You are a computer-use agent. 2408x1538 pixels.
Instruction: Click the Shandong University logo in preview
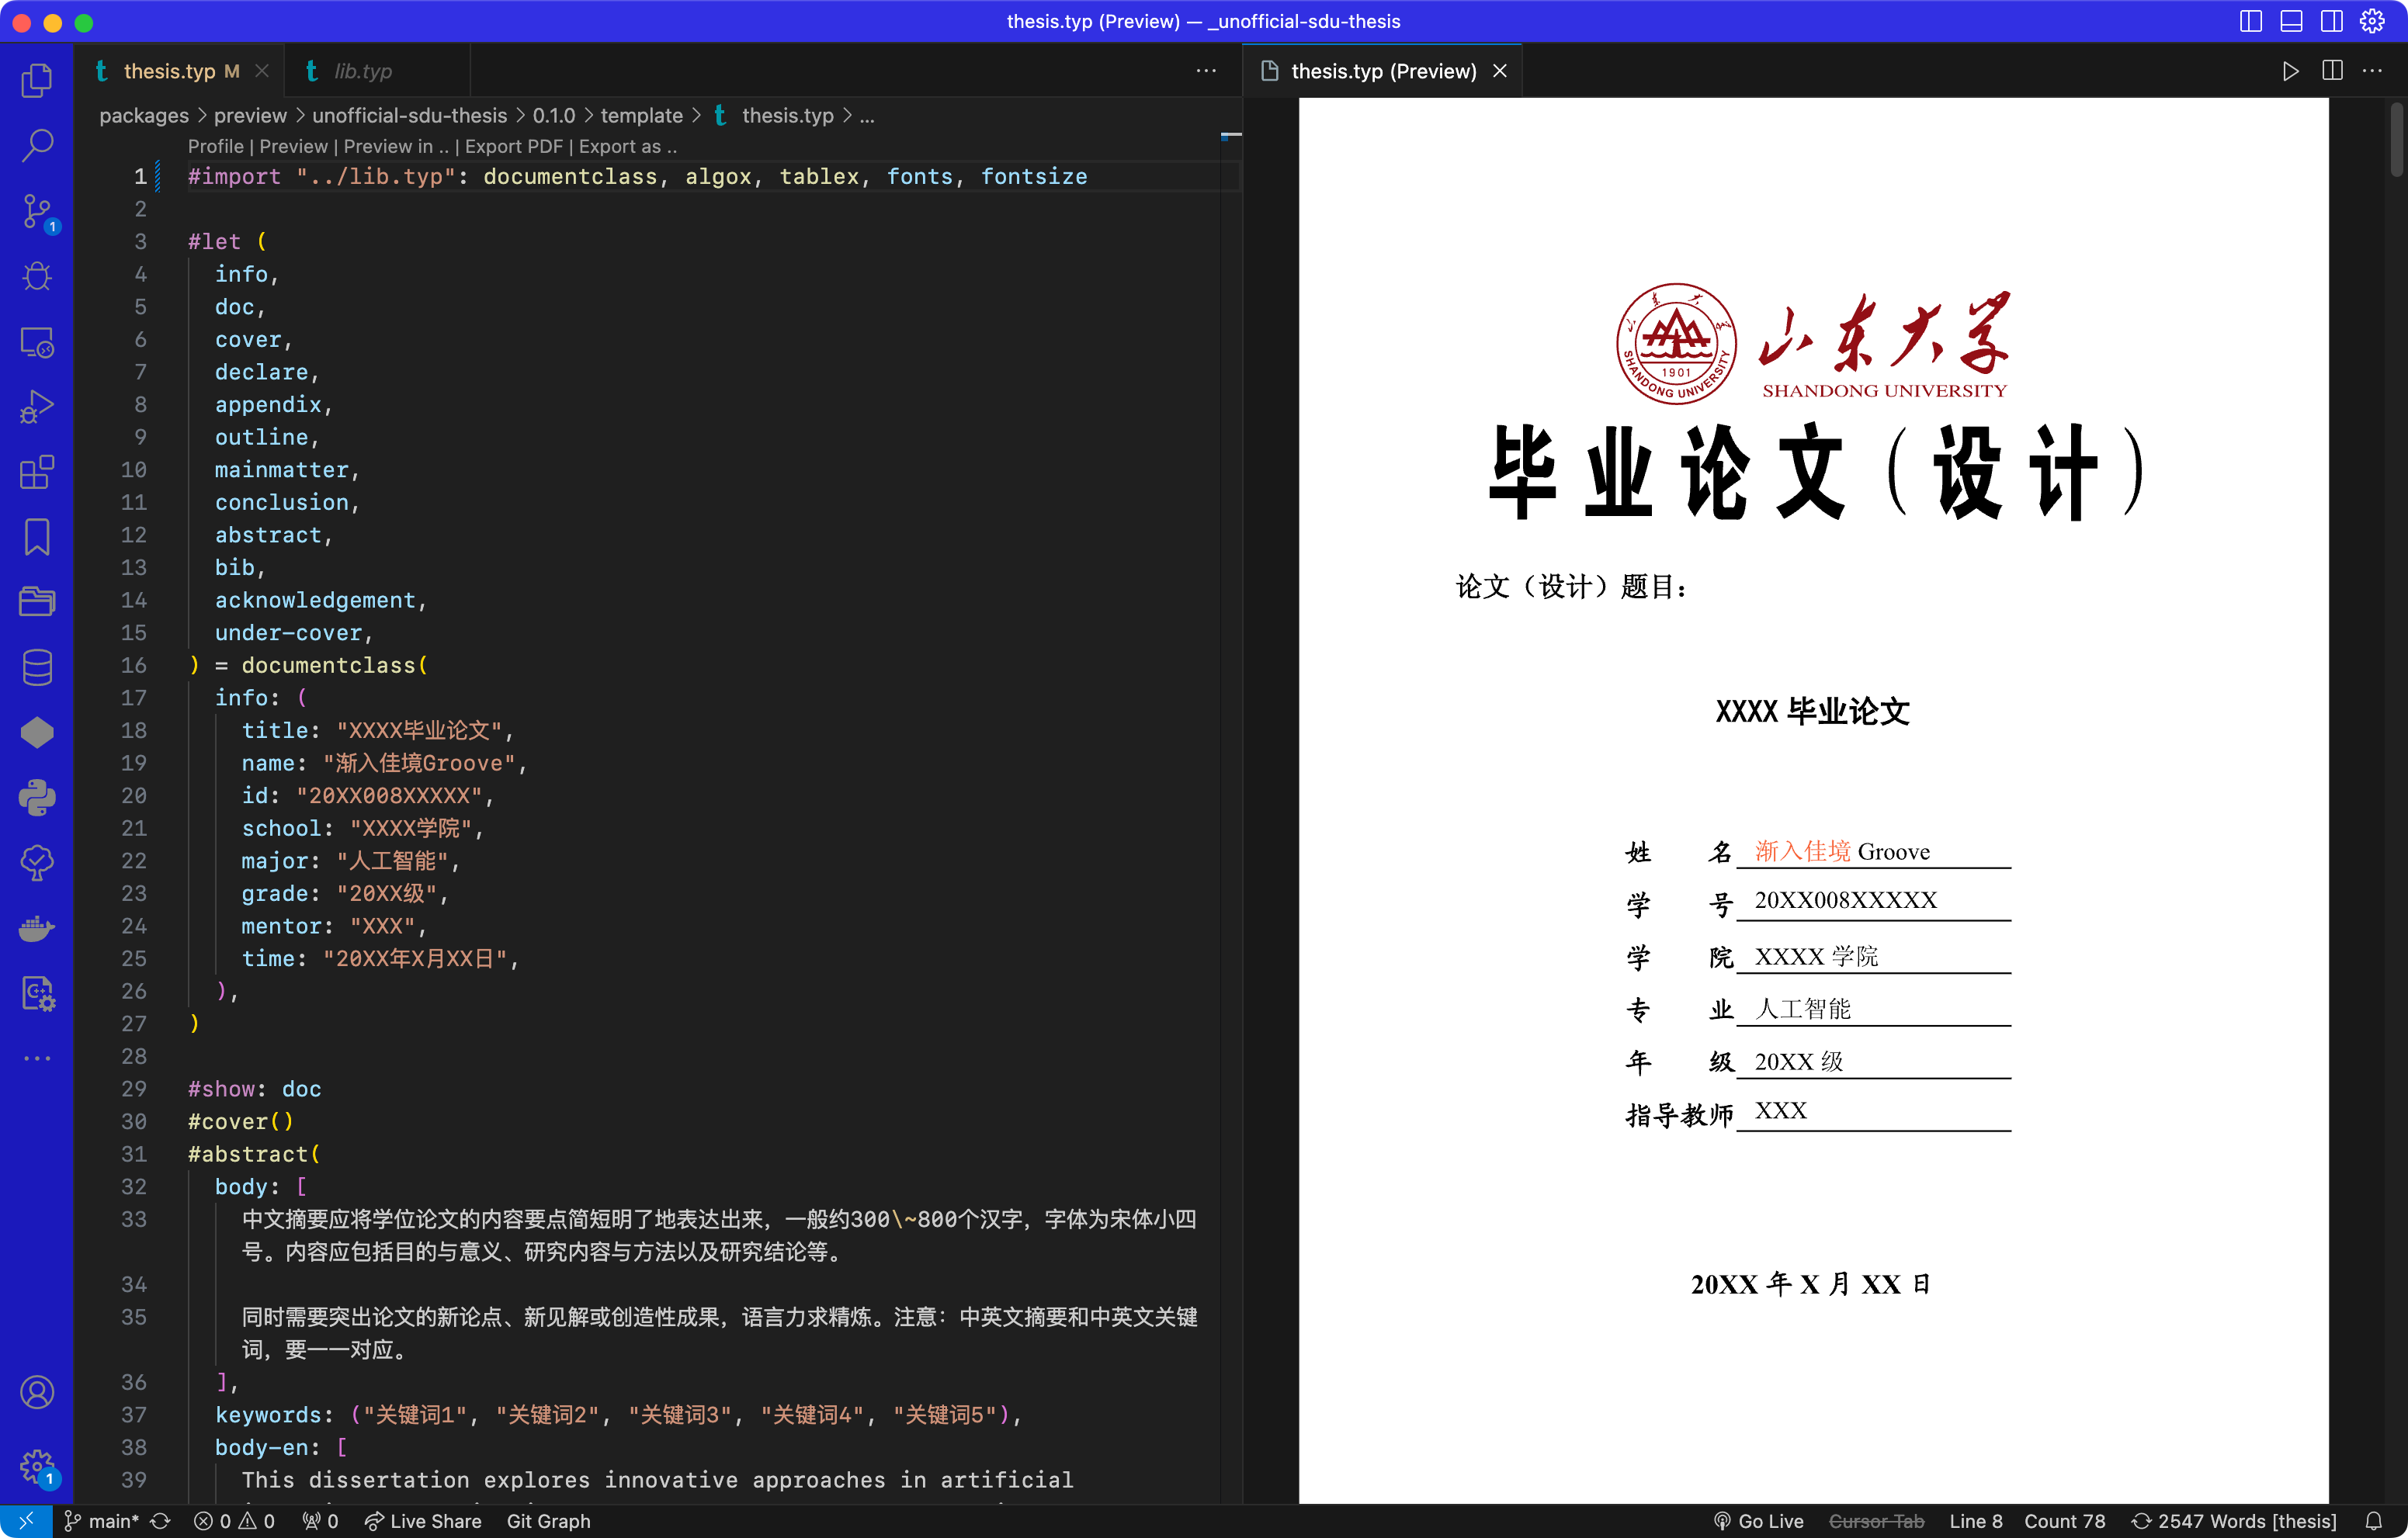(1812, 343)
